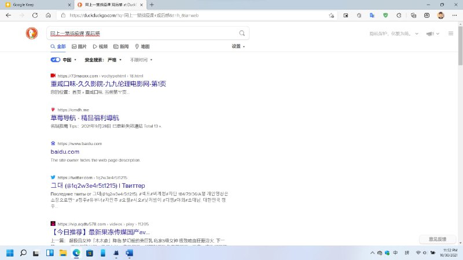The width and height of the screenshot is (463, 260).
Task: Open the 不限时间 time filter dropdown
Action: pyautogui.click(x=141, y=60)
